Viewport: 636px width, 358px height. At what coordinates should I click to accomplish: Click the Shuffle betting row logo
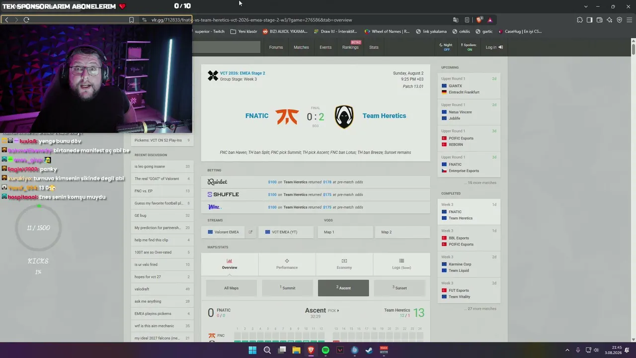[223, 194]
